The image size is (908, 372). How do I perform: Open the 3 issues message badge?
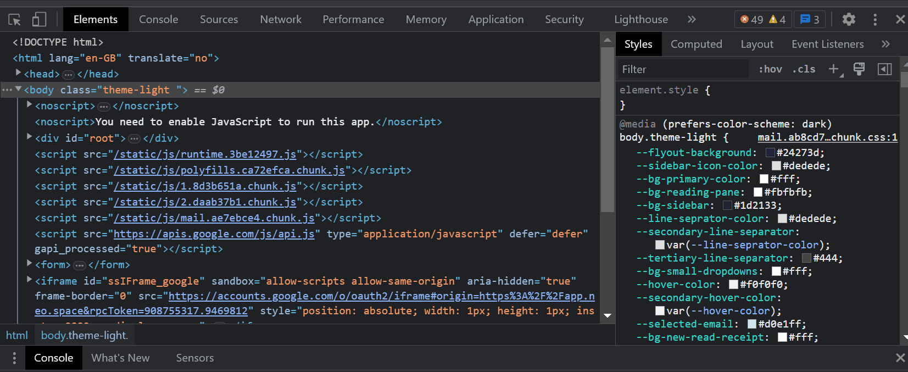pos(810,19)
